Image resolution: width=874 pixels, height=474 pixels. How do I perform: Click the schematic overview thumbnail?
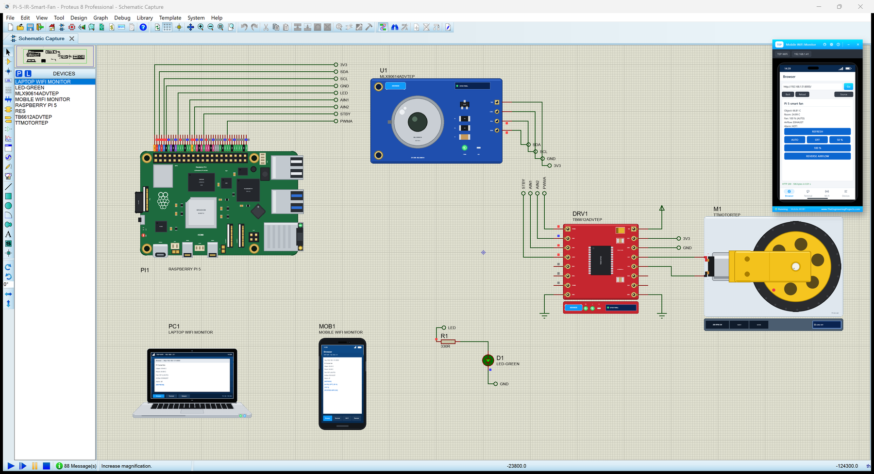click(x=55, y=56)
